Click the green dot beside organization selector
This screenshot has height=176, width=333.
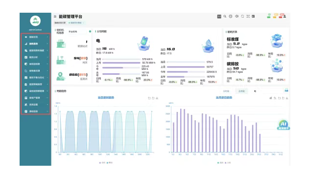90,31
